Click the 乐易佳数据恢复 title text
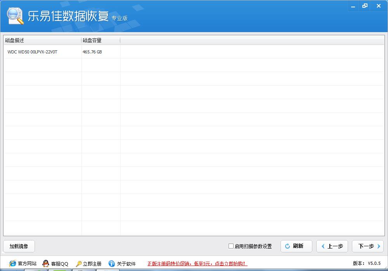Image resolution: width=388 pixels, height=271 pixels. click(x=69, y=16)
